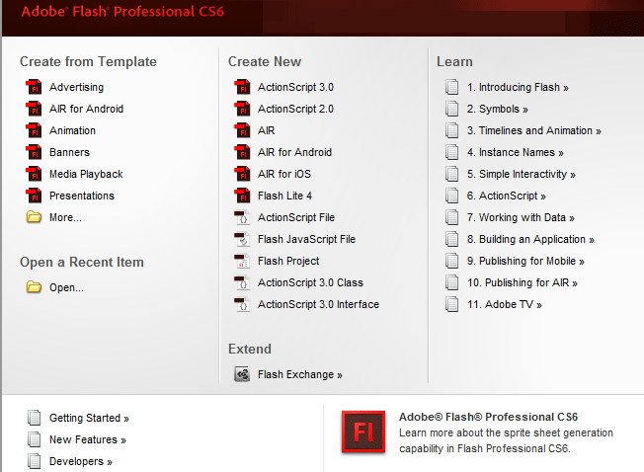Image resolution: width=644 pixels, height=472 pixels.
Task: Open lesson 4. Instance Names
Action: tap(515, 152)
